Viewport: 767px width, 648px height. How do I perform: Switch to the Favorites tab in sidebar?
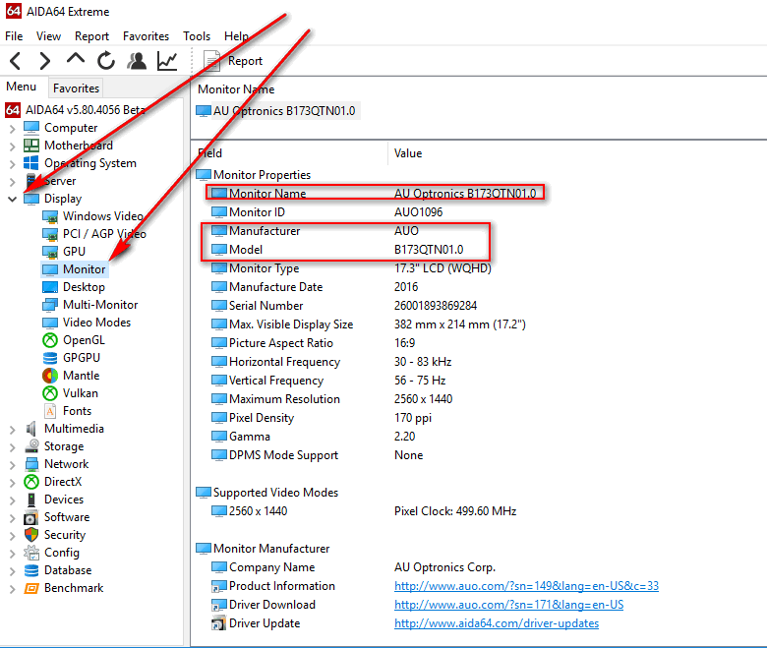coord(76,88)
